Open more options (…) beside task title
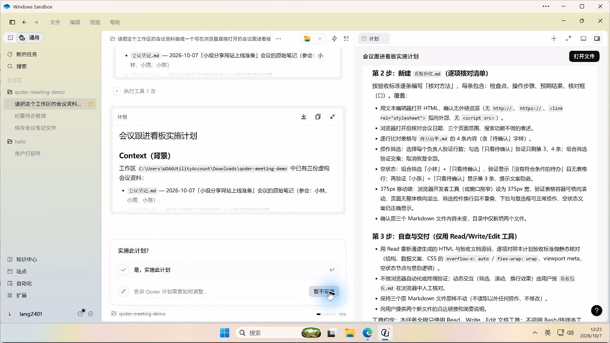 [278, 39]
